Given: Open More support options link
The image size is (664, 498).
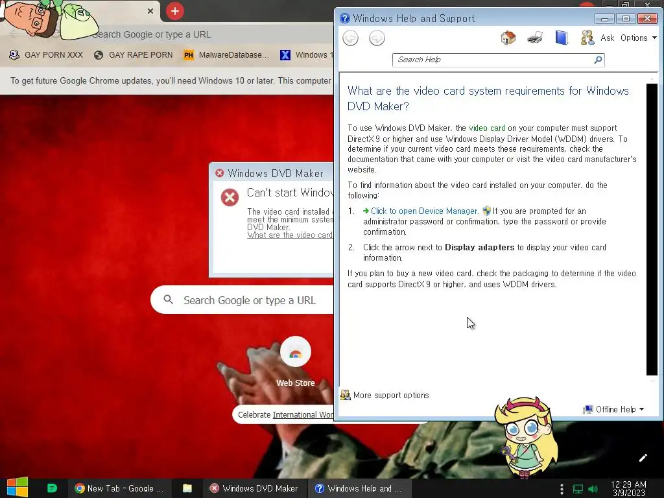Looking at the screenshot, I should pos(391,395).
